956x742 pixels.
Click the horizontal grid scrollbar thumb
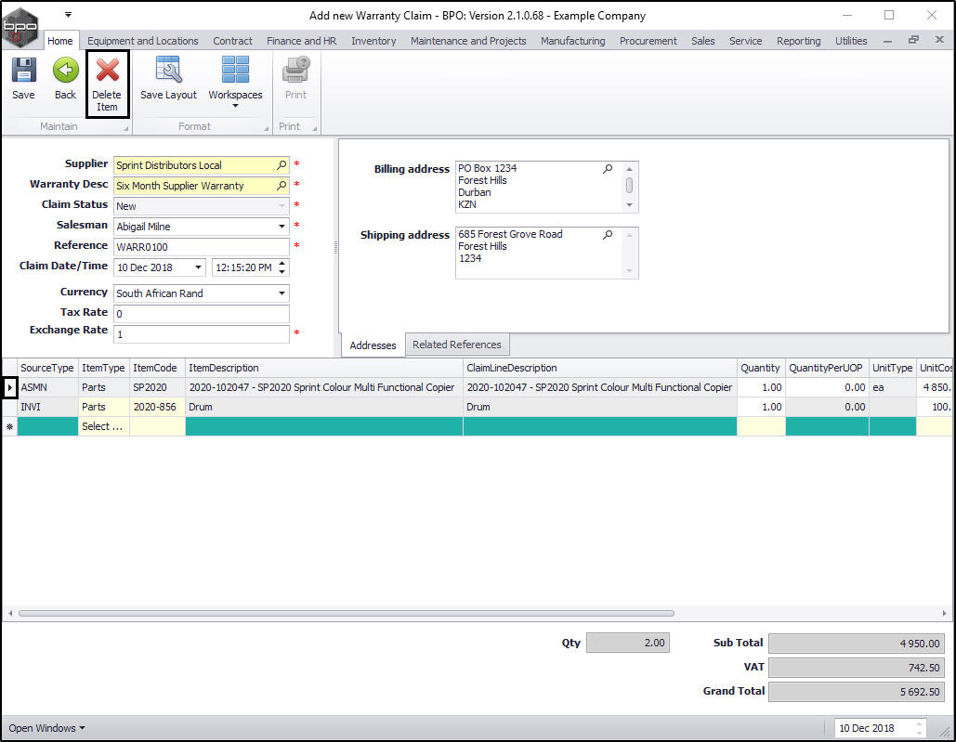[x=347, y=614]
